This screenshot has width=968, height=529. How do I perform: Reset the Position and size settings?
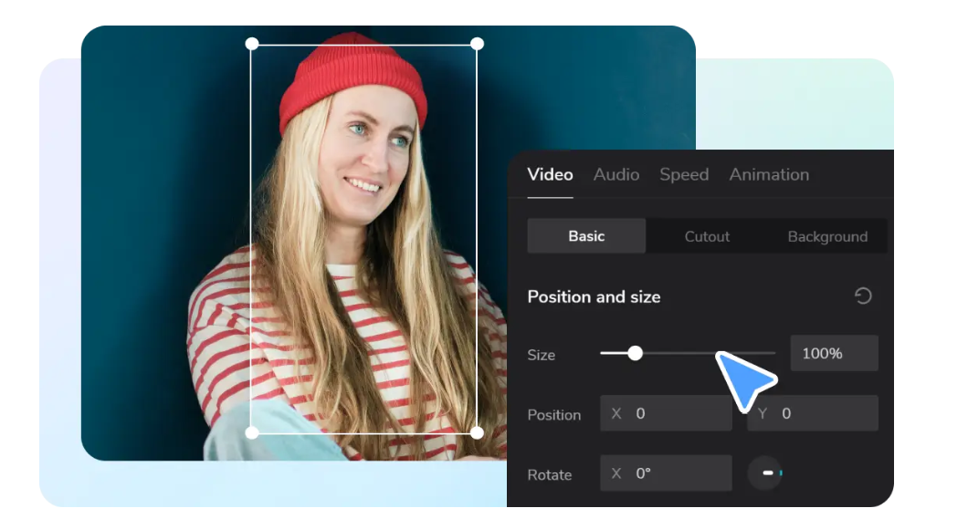coord(863,296)
